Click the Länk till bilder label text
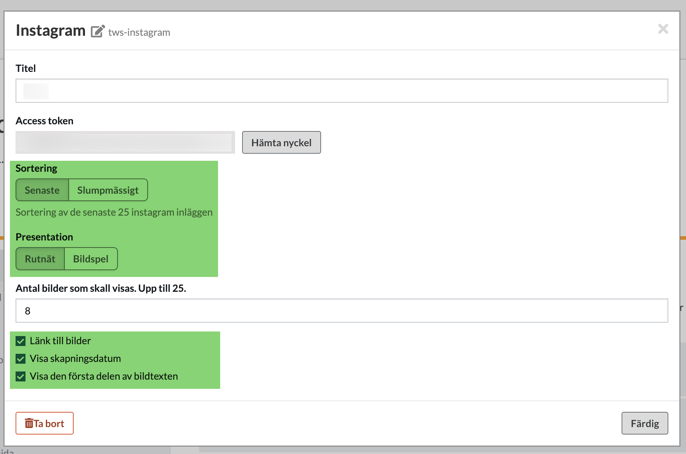Screen dimensions: 686x454 click(60, 341)
